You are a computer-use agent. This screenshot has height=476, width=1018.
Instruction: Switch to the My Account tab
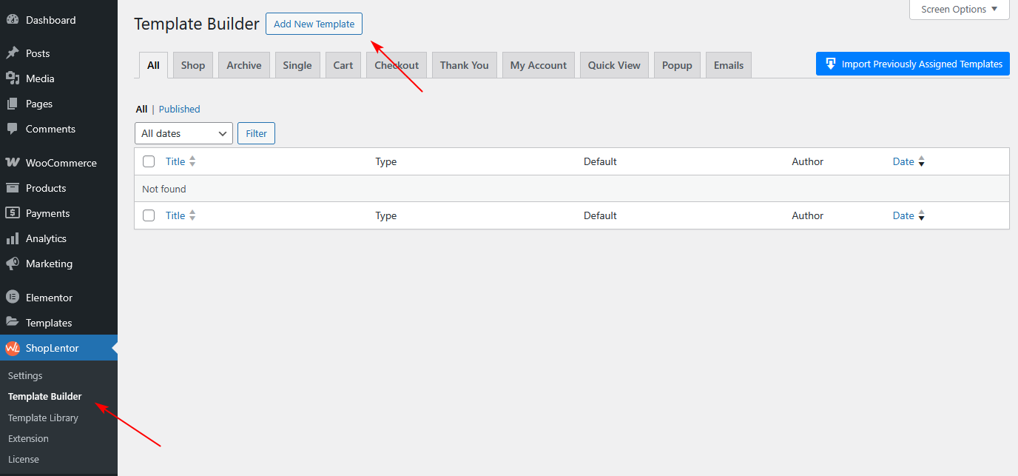[x=539, y=65]
